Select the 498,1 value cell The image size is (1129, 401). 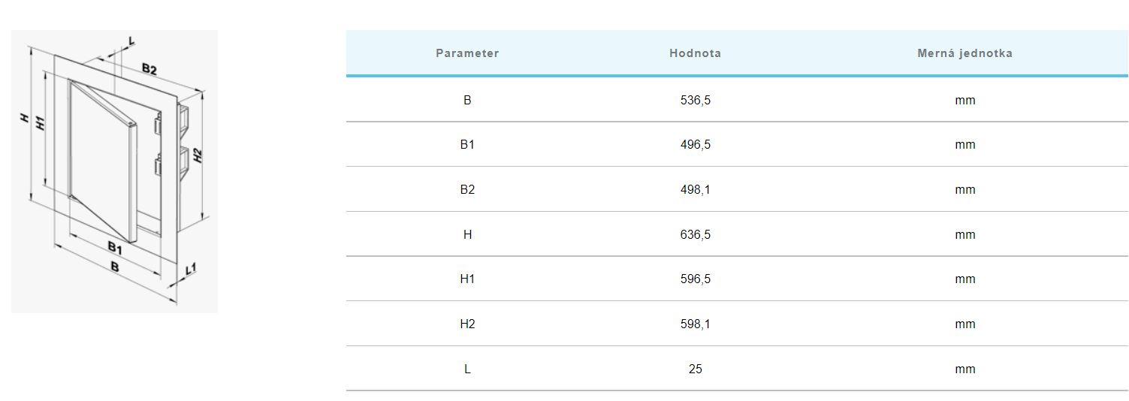(x=695, y=189)
